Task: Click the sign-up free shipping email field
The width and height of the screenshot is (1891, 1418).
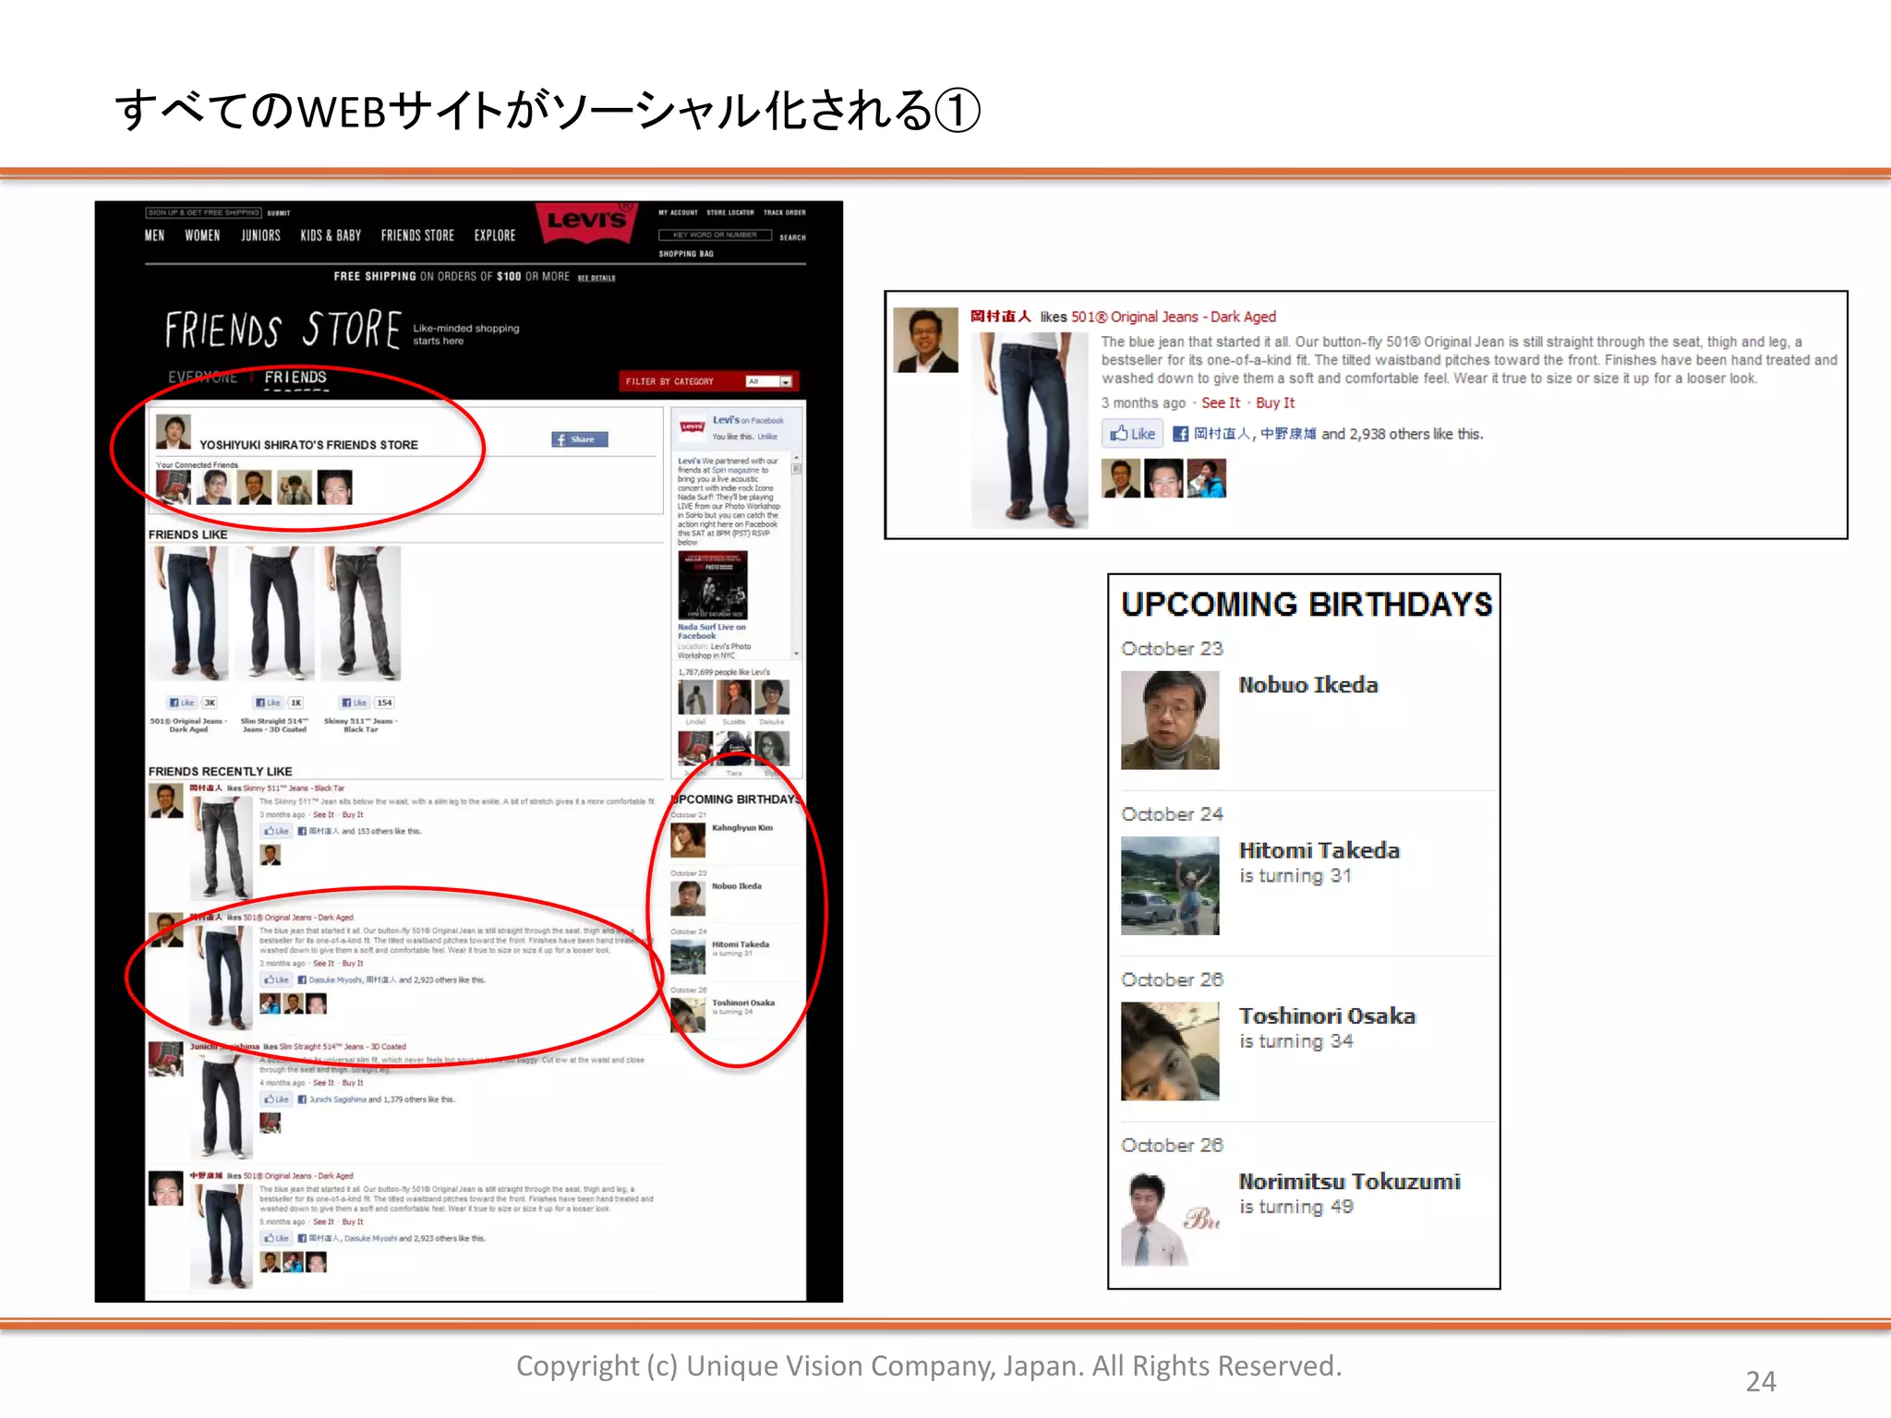Action: [x=204, y=212]
